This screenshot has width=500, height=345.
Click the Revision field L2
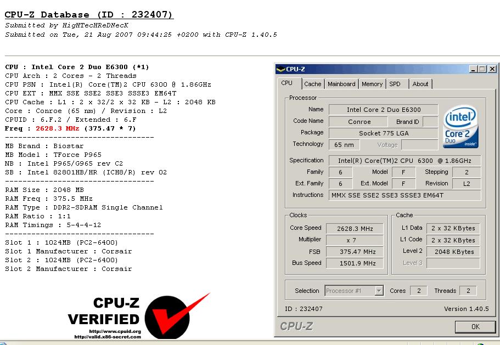click(467, 184)
